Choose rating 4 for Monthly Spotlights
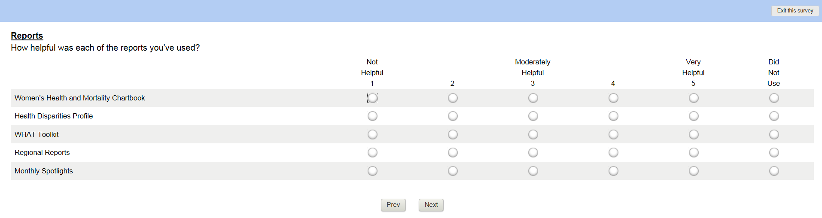This screenshot has width=822, height=218. coord(613,171)
